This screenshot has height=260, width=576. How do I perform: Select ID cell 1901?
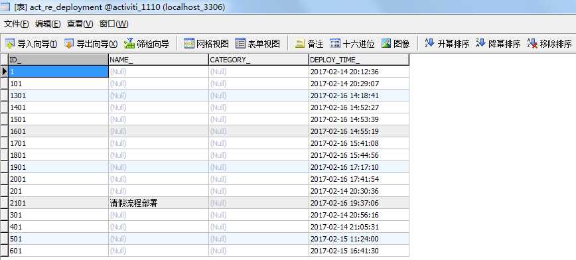click(x=58, y=167)
